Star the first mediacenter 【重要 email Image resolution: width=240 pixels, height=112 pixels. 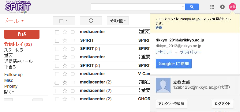pos(65,32)
